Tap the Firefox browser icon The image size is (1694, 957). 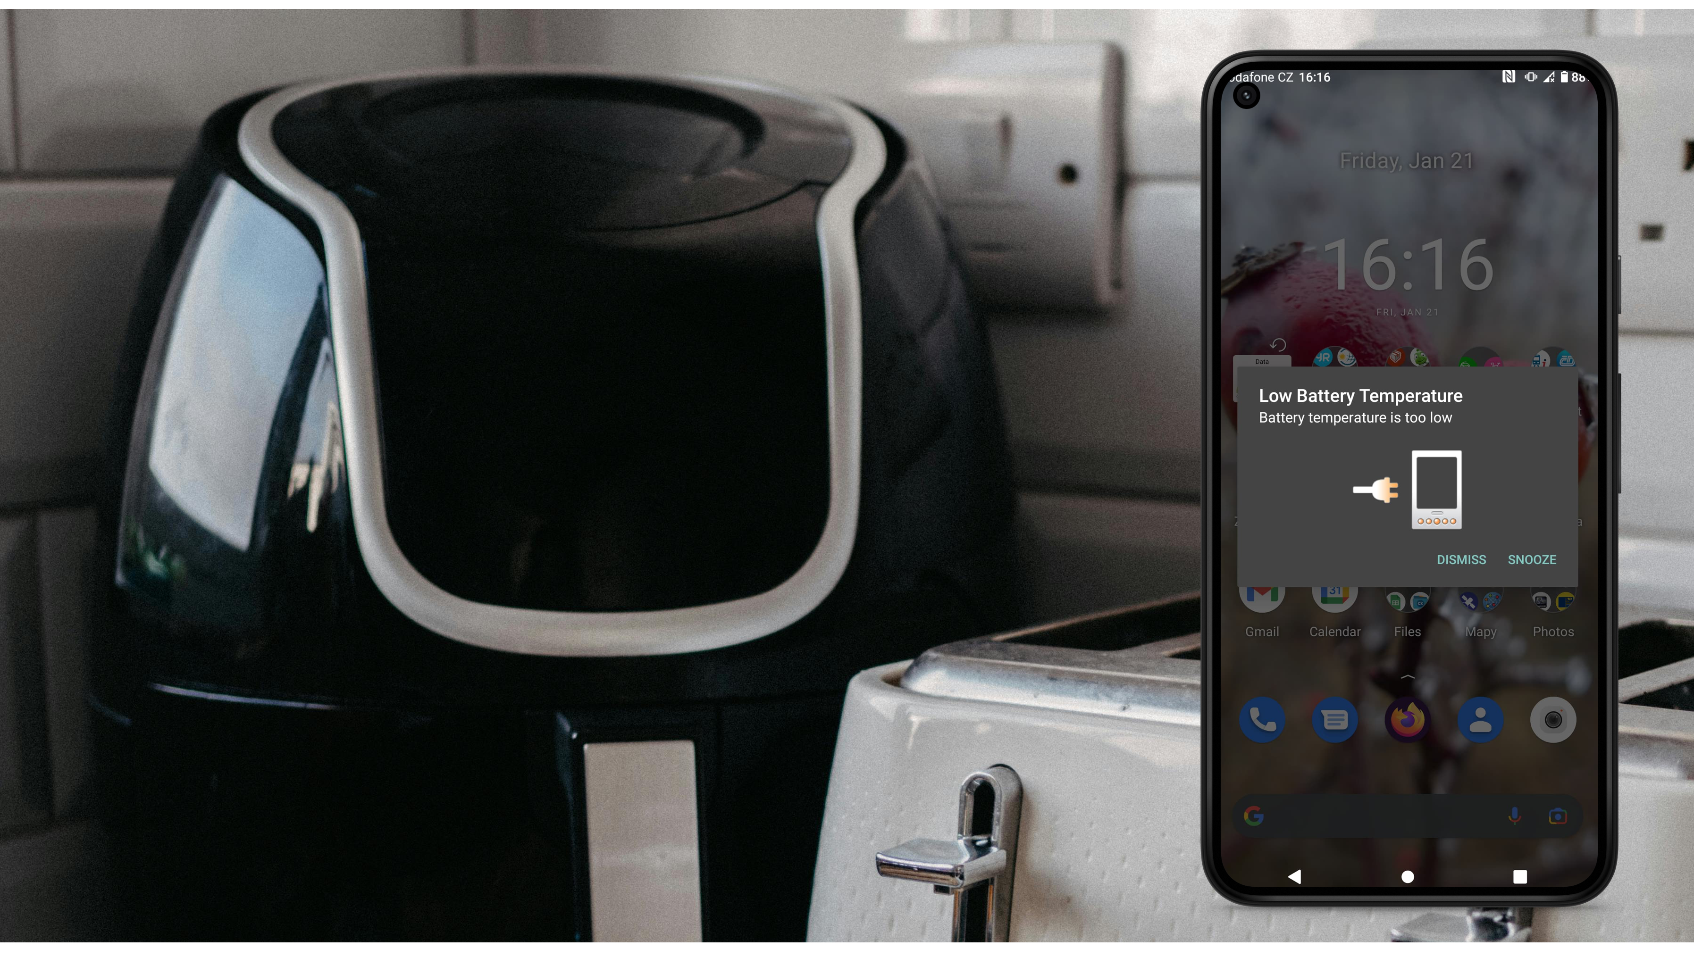(x=1406, y=719)
